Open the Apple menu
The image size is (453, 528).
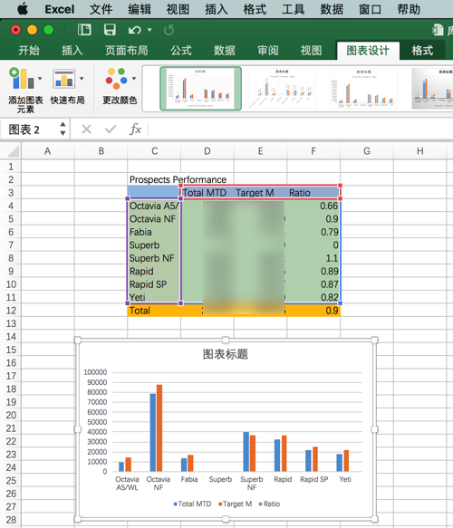point(23,9)
